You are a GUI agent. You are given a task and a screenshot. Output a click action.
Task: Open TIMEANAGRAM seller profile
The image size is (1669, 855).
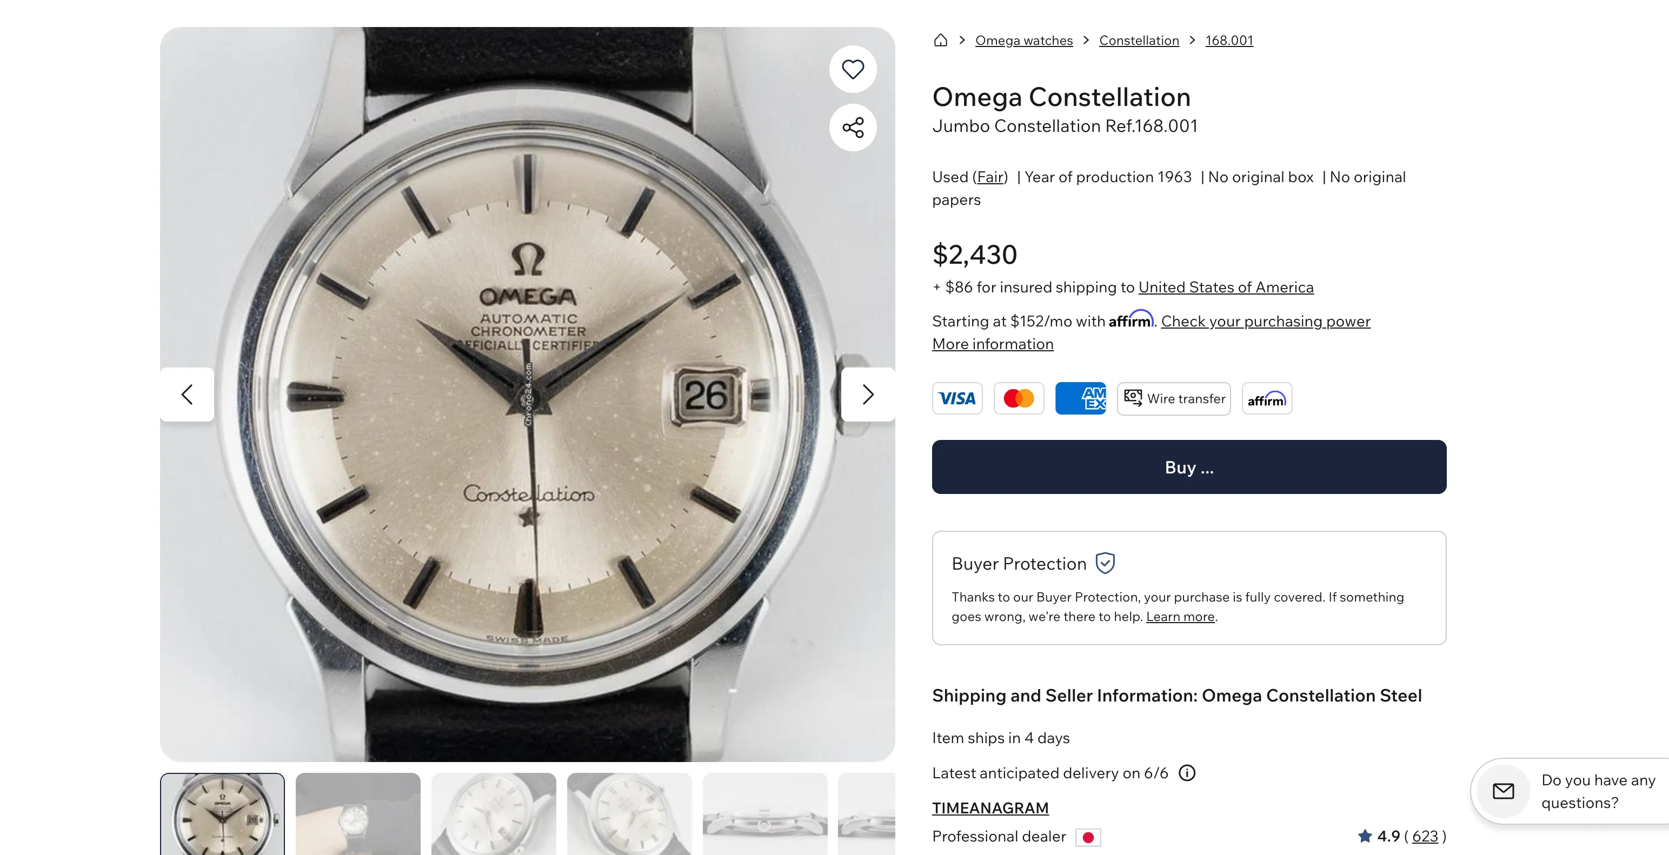click(990, 808)
